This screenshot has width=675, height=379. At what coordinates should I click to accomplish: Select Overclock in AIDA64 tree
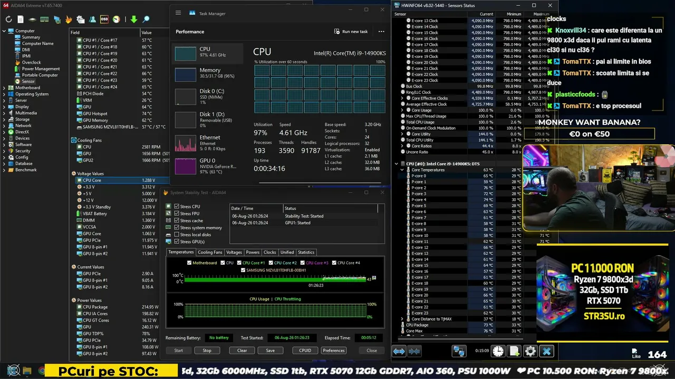tap(31, 63)
